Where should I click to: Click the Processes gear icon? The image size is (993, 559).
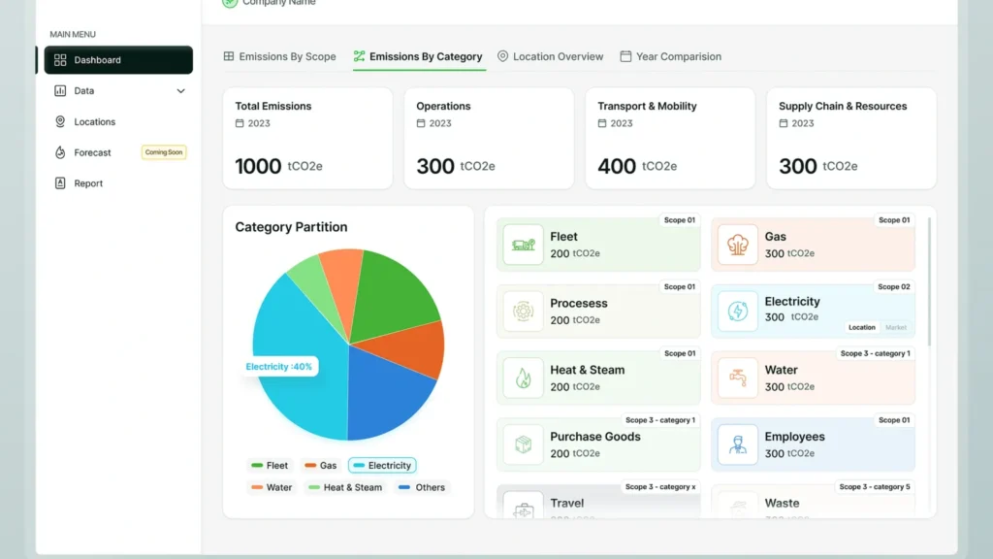point(523,312)
